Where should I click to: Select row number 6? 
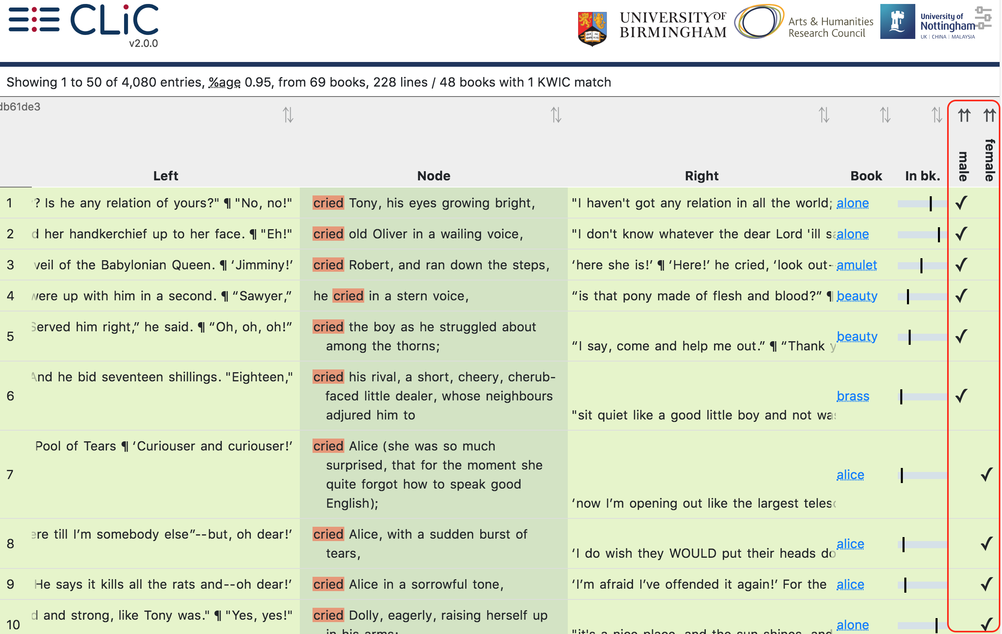coord(10,396)
